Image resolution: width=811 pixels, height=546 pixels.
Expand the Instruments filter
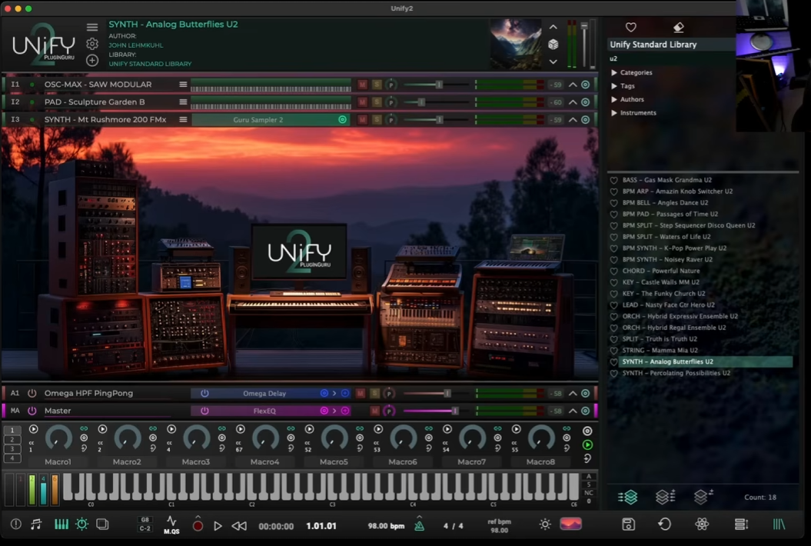point(614,113)
